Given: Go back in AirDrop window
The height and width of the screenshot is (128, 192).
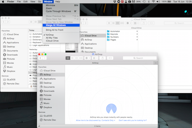Looking at the screenshot, I should tap(40, 58).
